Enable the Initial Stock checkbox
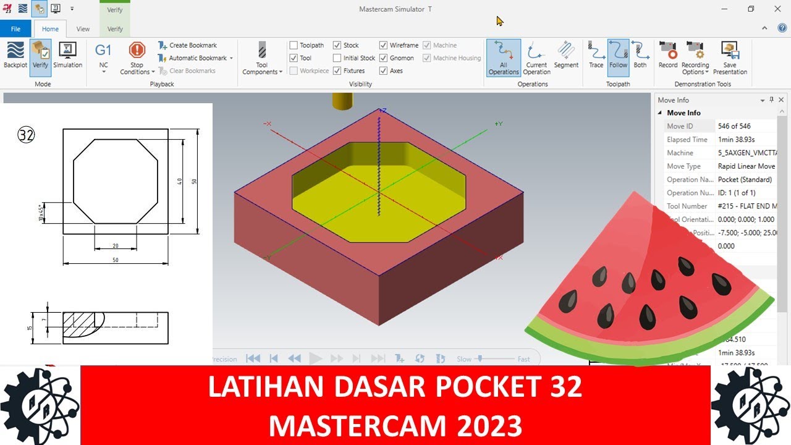 pos(337,58)
